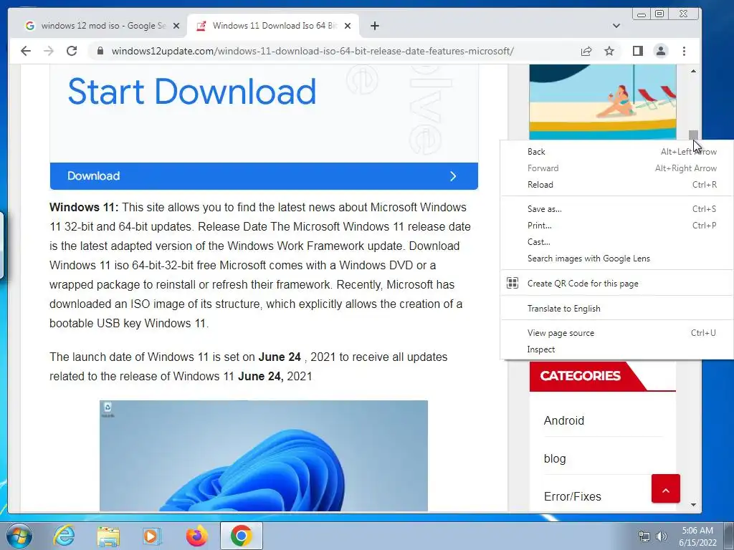Viewport: 734px width, 550px height.
Task: Open the network tray icon
Action: [x=644, y=536]
